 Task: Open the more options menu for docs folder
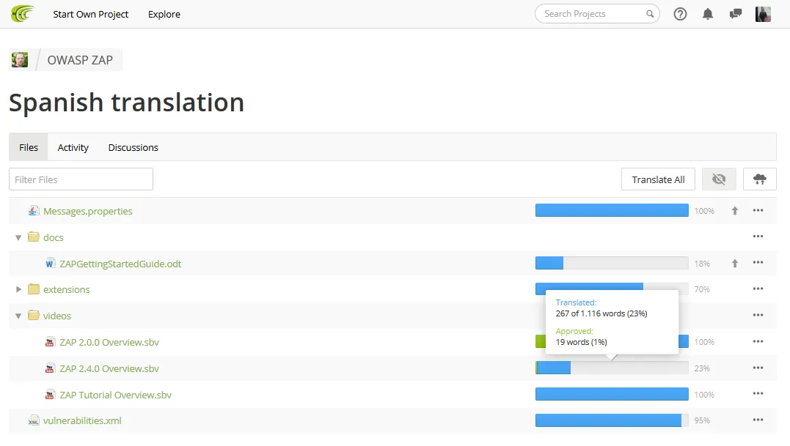pyautogui.click(x=758, y=237)
